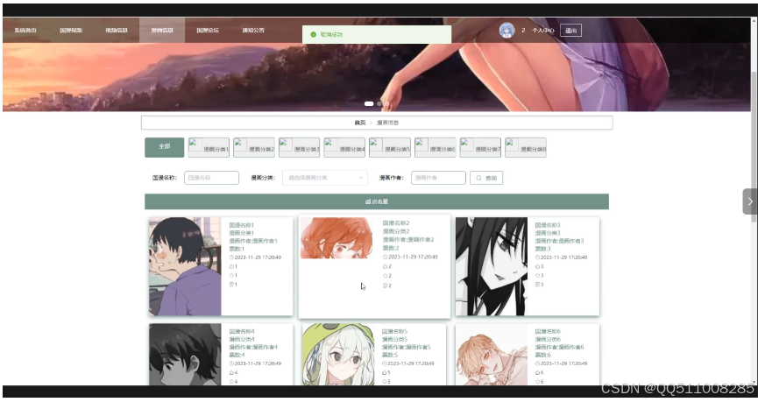The image size is (758, 402).
Task: Sort by the green 点击量 bar
Action: pyautogui.click(x=377, y=201)
